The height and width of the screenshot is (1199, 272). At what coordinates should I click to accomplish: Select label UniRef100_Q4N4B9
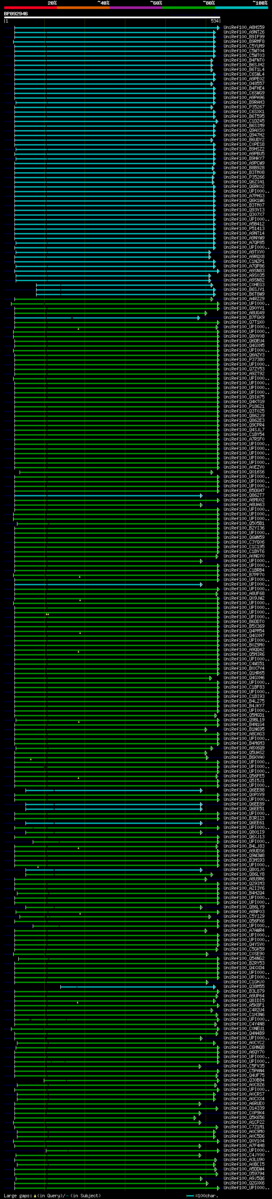point(244,1034)
